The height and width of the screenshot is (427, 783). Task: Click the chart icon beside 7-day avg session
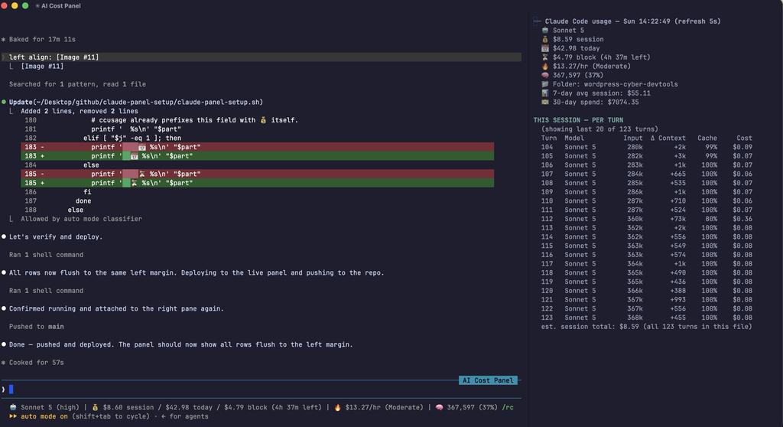pos(544,93)
